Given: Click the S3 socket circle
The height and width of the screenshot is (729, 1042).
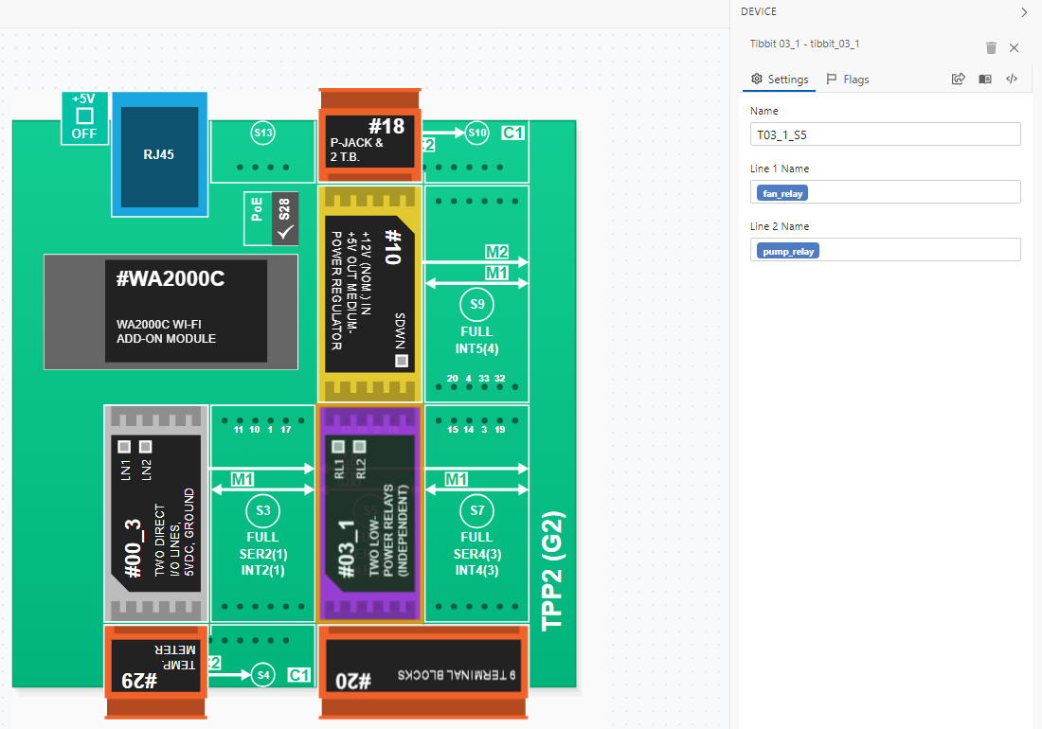Looking at the screenshot, I should click(263, 510).
